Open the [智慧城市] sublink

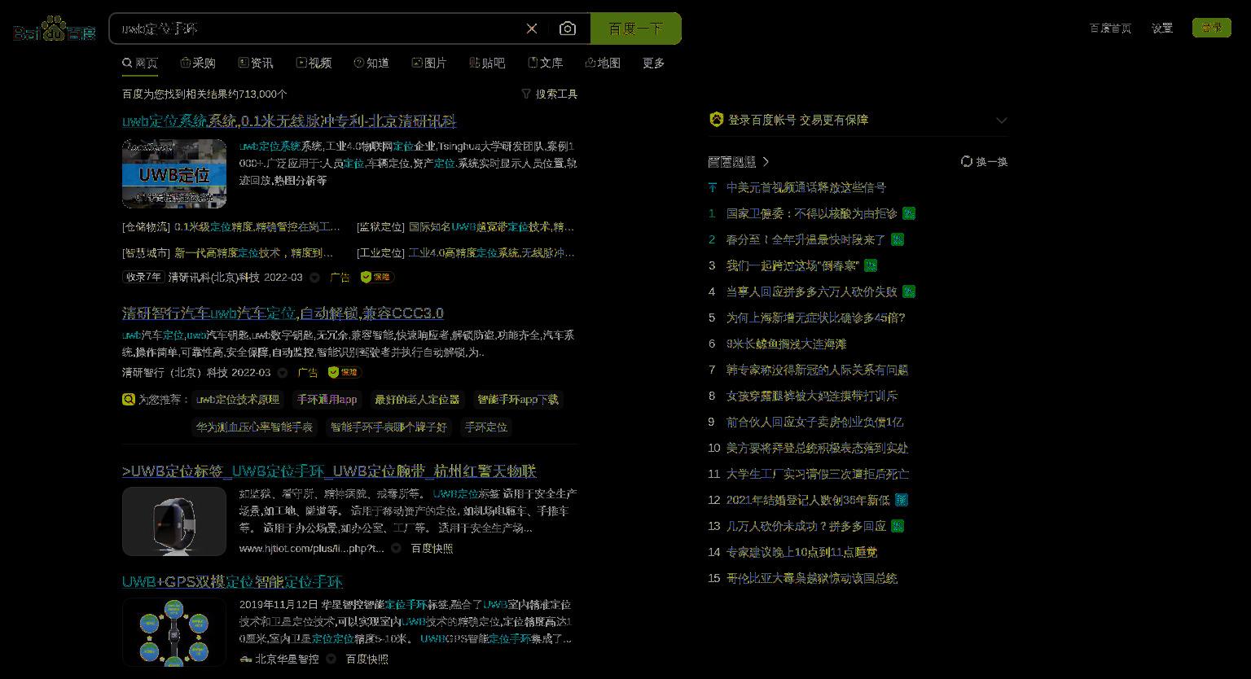pos(228,253)
